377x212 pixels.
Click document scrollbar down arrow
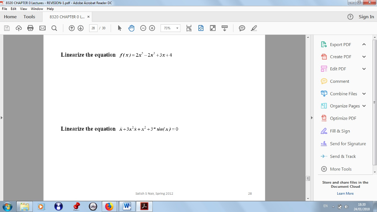pos(308,199)
